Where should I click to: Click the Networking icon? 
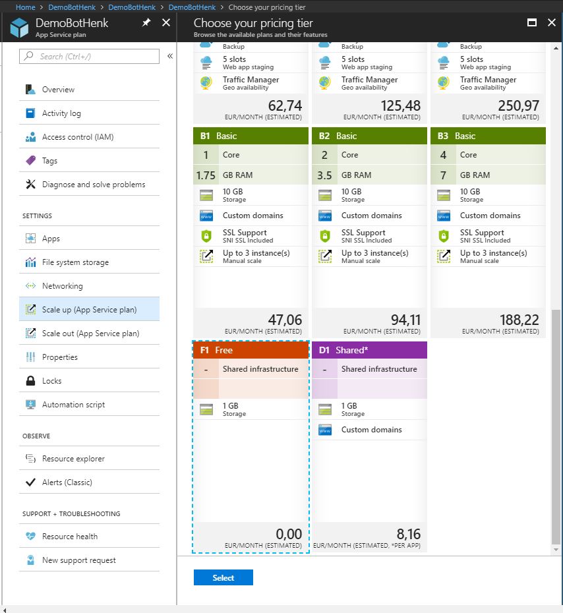click(30, 286)
